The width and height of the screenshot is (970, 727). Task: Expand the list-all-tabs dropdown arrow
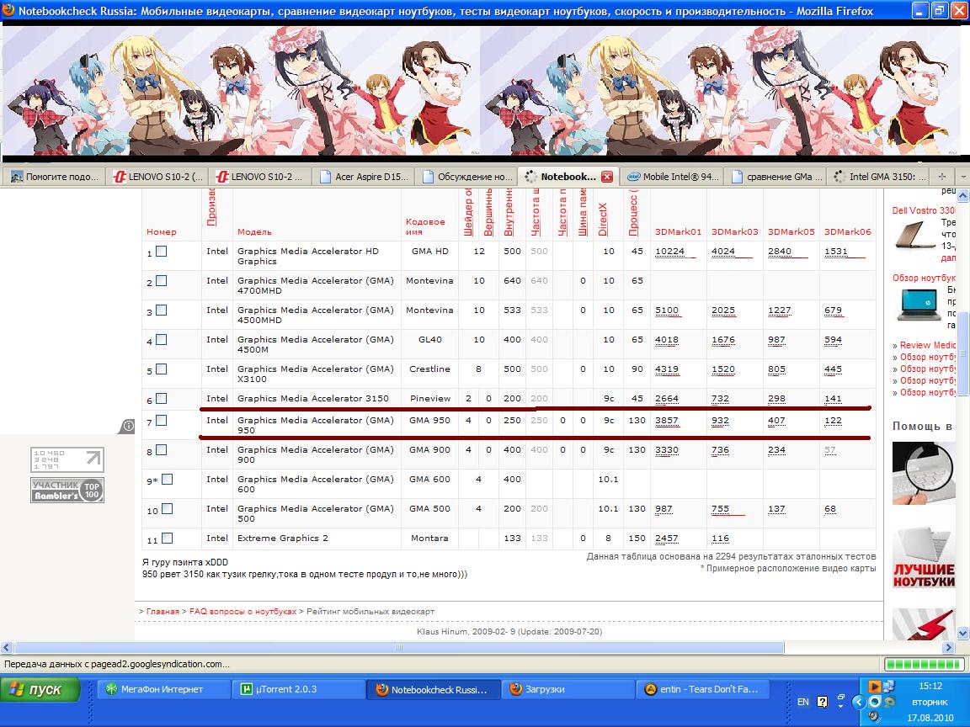[962, 177]
